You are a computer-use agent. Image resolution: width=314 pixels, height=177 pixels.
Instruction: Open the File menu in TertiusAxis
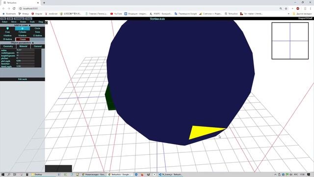pyautogui.click(x=3, y=19)
